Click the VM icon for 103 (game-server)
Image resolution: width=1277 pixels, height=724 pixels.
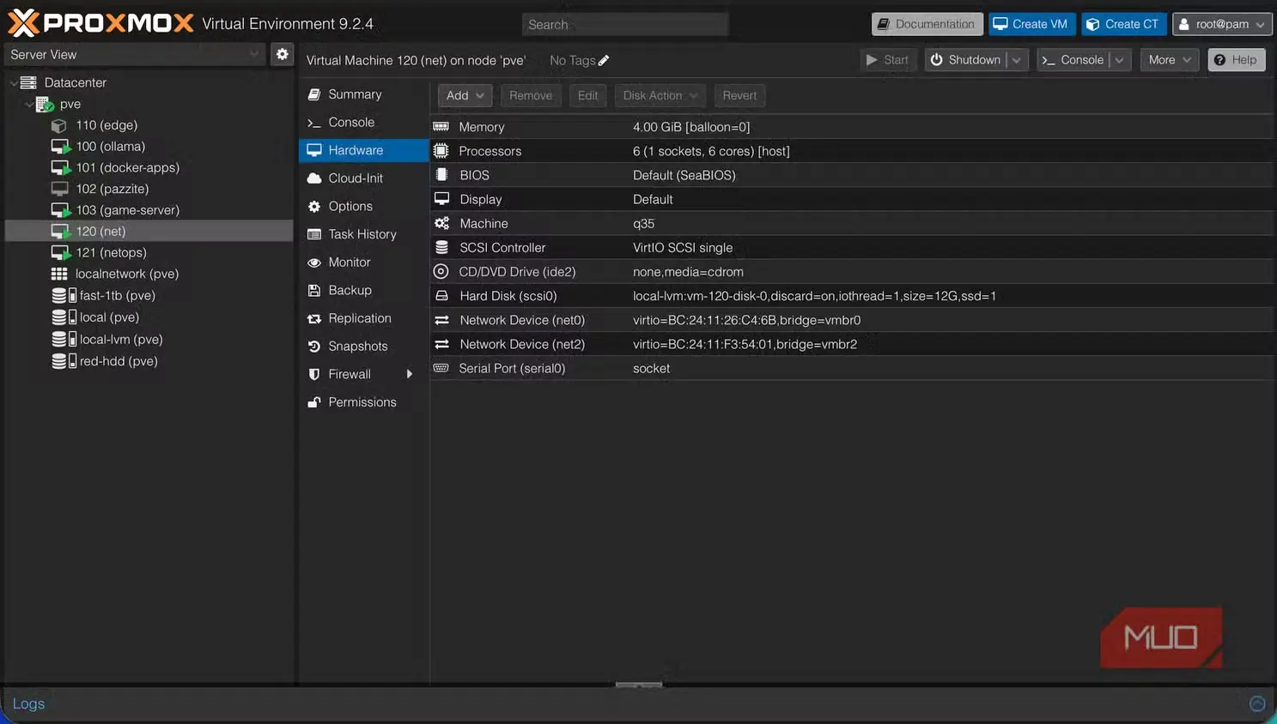click(60, 210)
